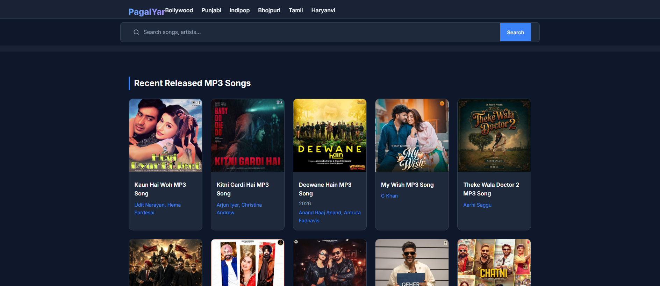Open the QEHER cover thumbnail
Image resolution: width=660 pixels, height=286 pixels.
(412, 263)
